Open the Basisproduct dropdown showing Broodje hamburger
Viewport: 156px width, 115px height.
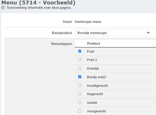pyautogui.click(x=113, y=33)
